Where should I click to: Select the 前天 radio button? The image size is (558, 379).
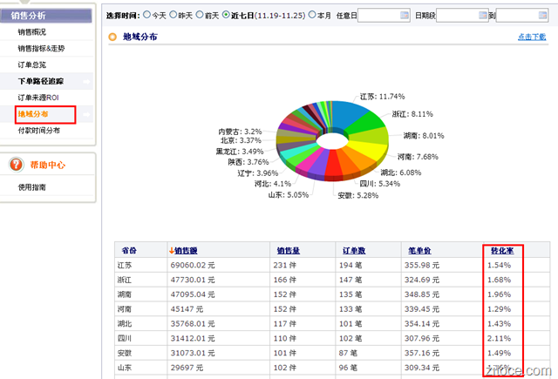point(201,15)
